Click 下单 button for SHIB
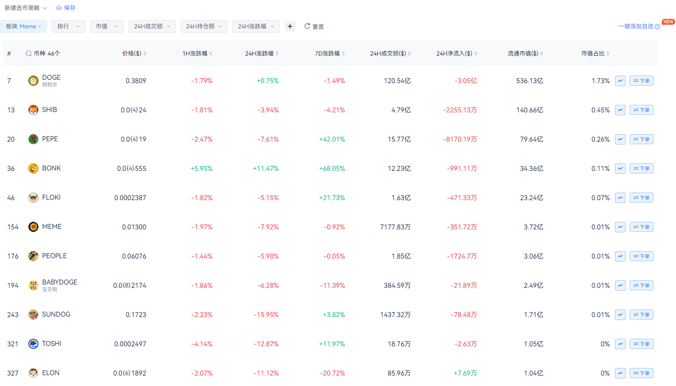The height and width of the screenshot is (386, 676). [641, 110]
